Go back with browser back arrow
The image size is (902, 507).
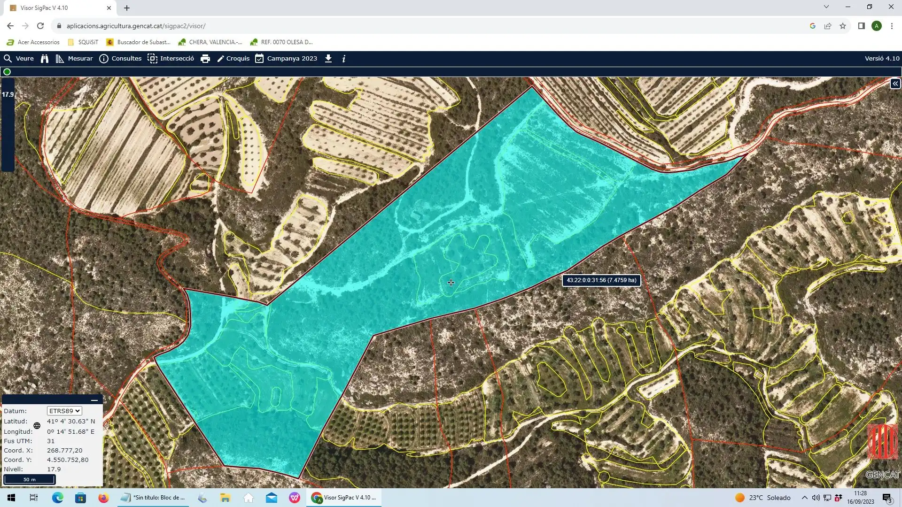tap(10, 26)
